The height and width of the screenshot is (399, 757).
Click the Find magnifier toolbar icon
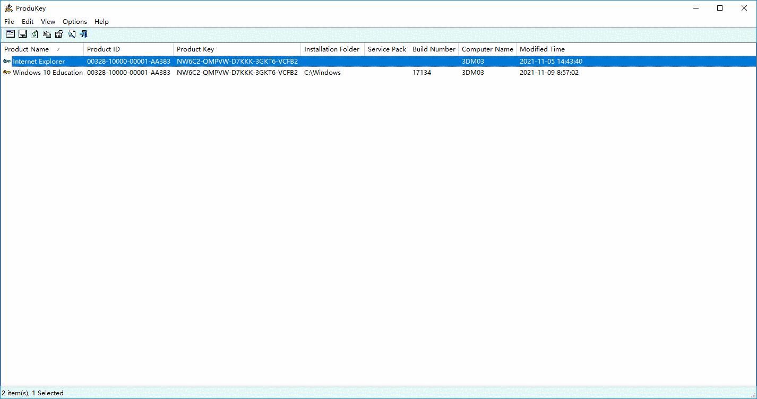pos(71,34)
